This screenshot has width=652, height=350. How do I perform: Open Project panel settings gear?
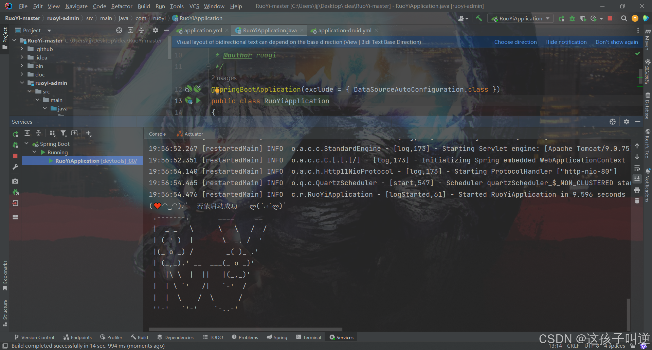tap(155, 30)
